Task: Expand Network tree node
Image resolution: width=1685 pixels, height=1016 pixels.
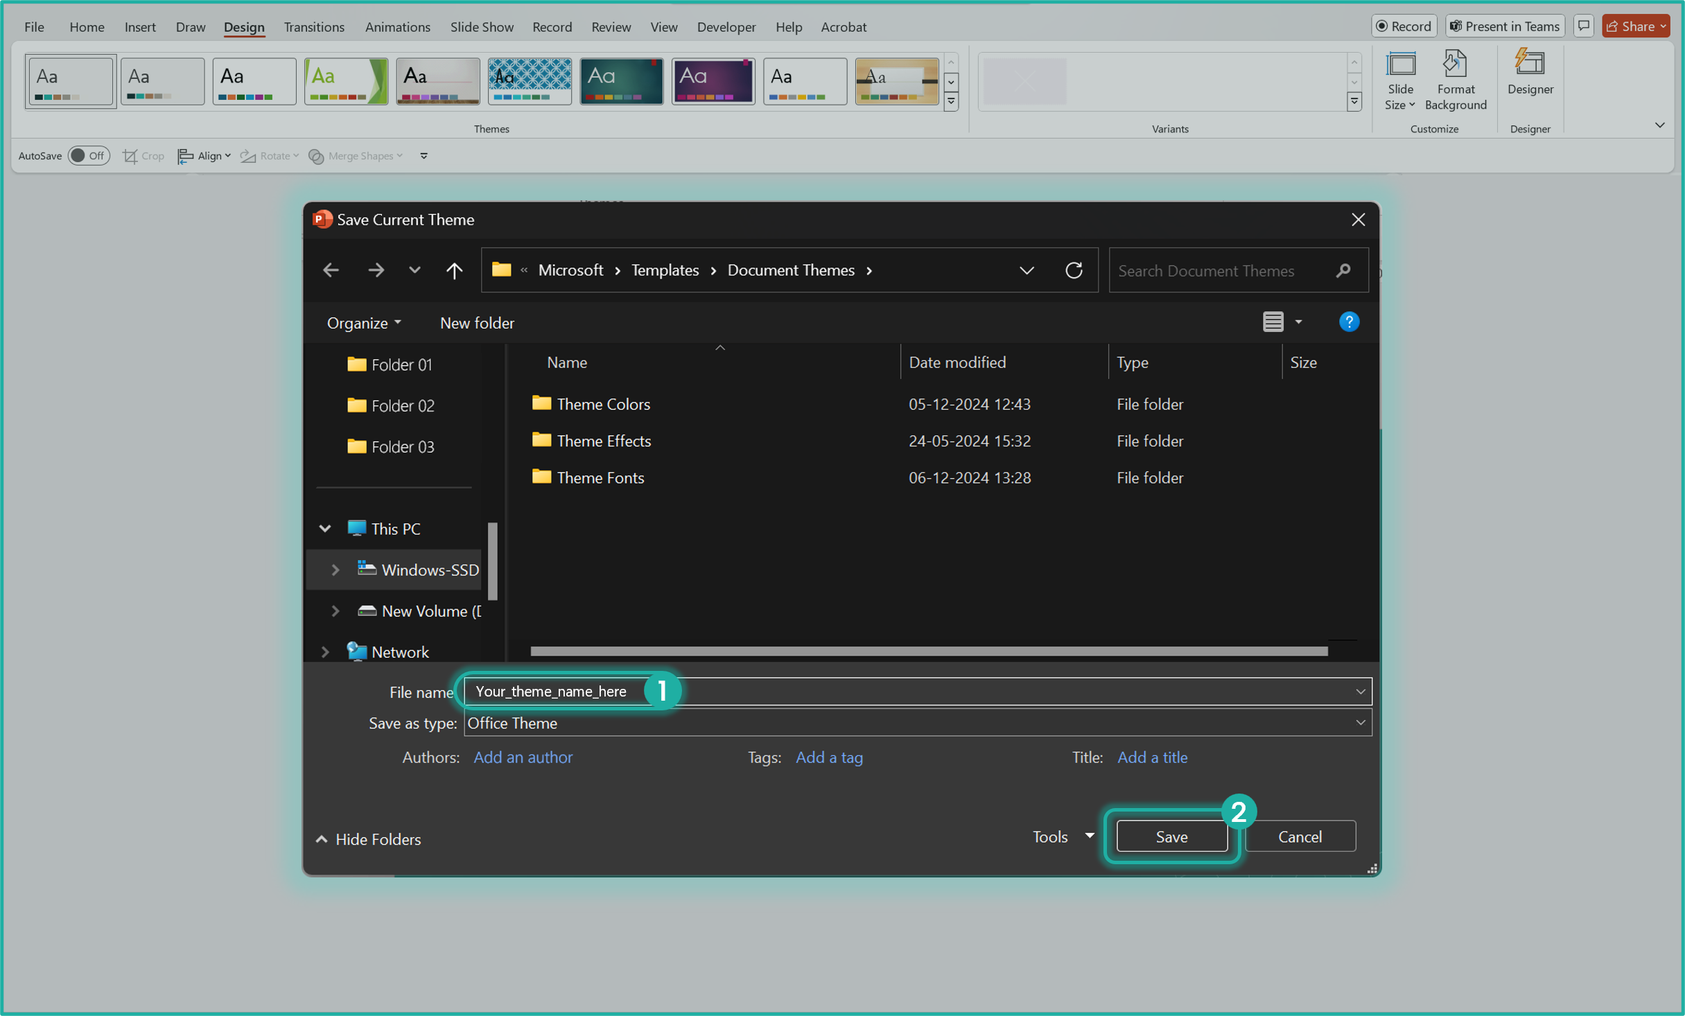Action: click(325, 651)
